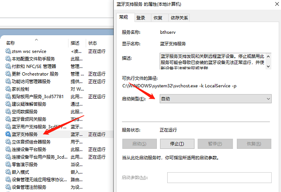Screen dimensions: 281x192
Task: Open the 恢复 tab
Action: 158,18
